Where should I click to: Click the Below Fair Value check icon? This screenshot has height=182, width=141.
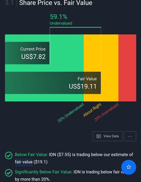point(9,155)
